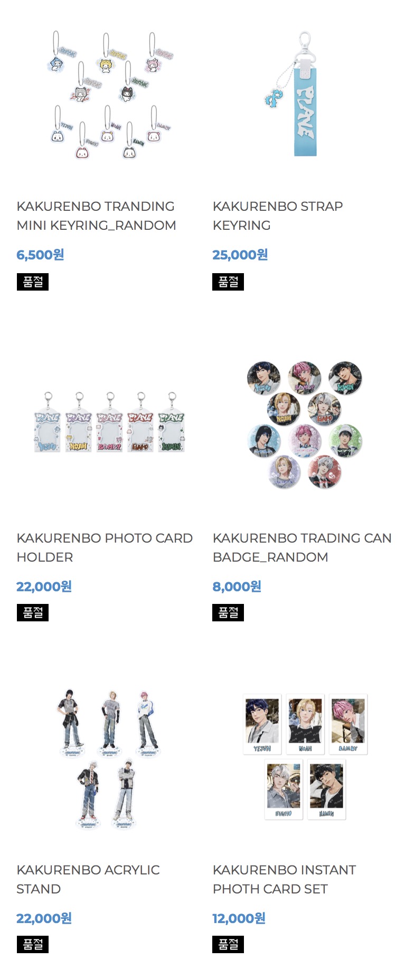Image resolution: width=415 pixels, height=978 pixels.
Task: Click sold-out badge under photo card holder
Action: click(33, 612)
